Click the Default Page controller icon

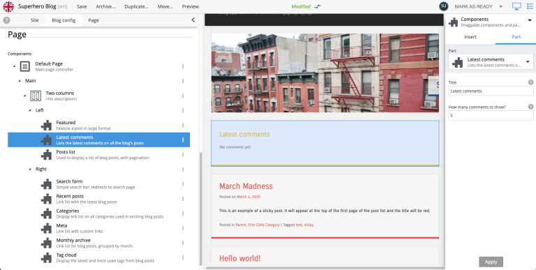[25, 66]
